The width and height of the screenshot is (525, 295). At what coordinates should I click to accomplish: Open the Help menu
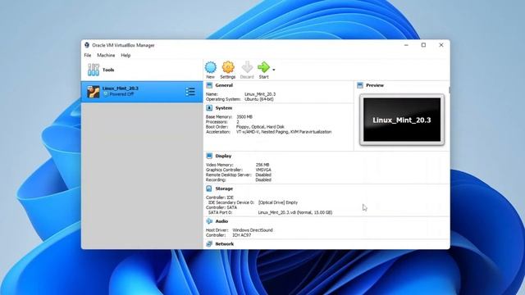coord(126,55)
